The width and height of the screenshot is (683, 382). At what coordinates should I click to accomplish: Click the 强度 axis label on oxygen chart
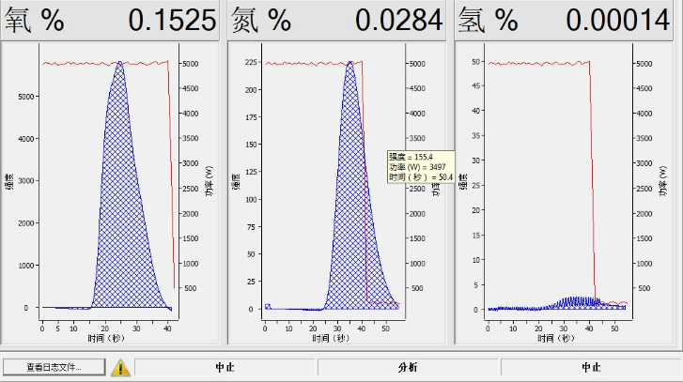9,183
